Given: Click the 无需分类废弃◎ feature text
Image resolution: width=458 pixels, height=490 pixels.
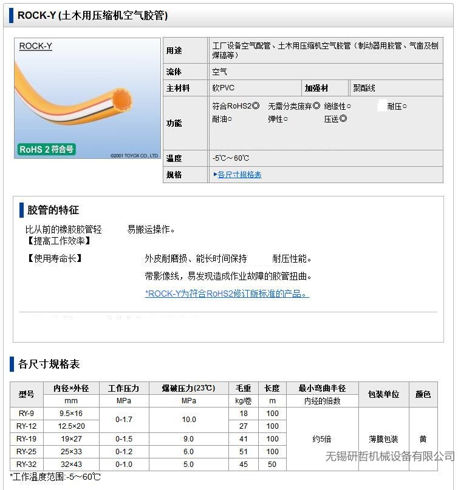Looking at the screenshot, I should [294, 106].
